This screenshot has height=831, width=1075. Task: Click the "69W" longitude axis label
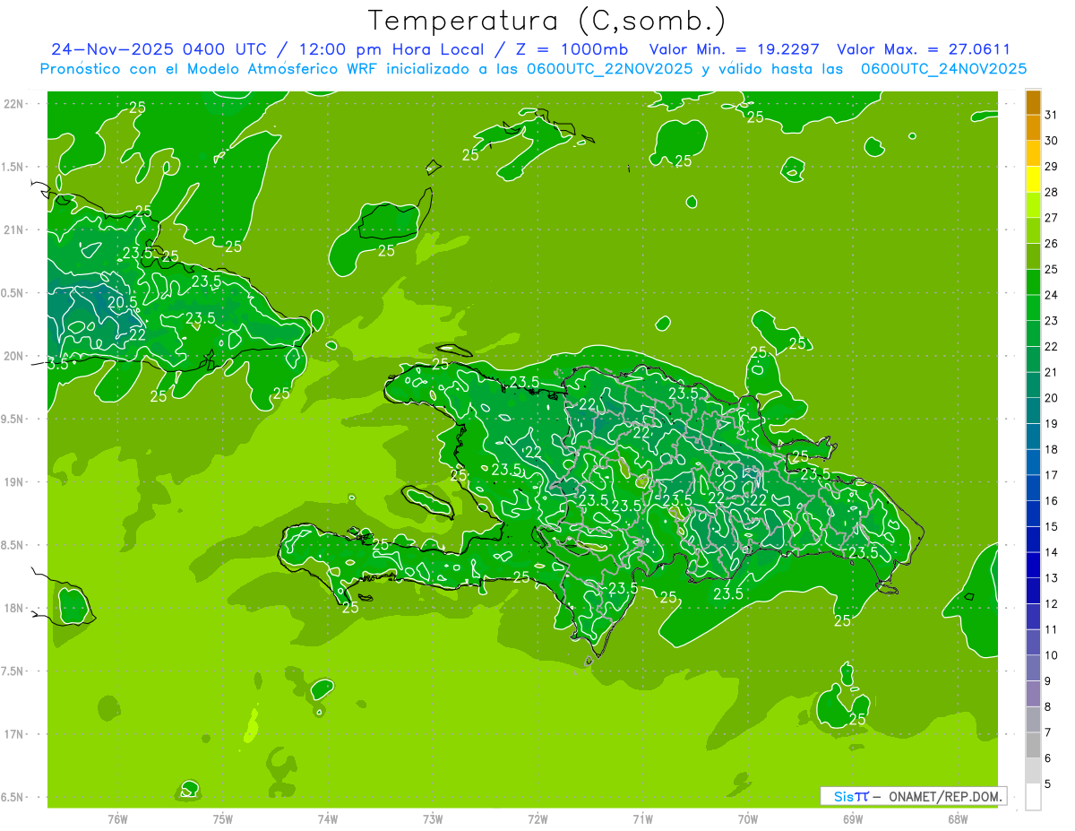pos(853,819)
